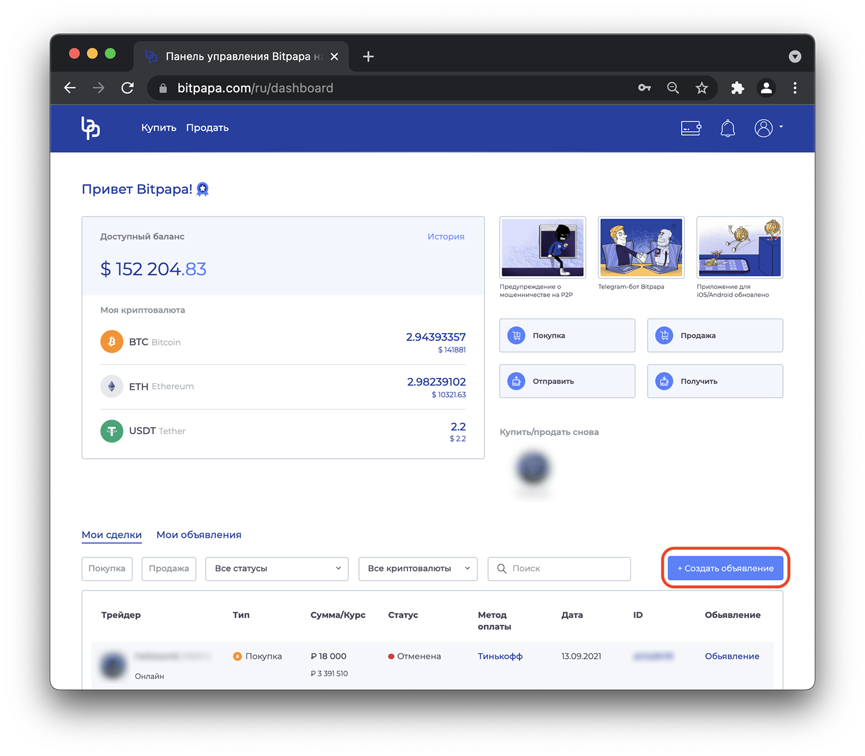Viewport: 865px width, 756px height.
Task: Open notifications bell icon
Action: [728, 128]
